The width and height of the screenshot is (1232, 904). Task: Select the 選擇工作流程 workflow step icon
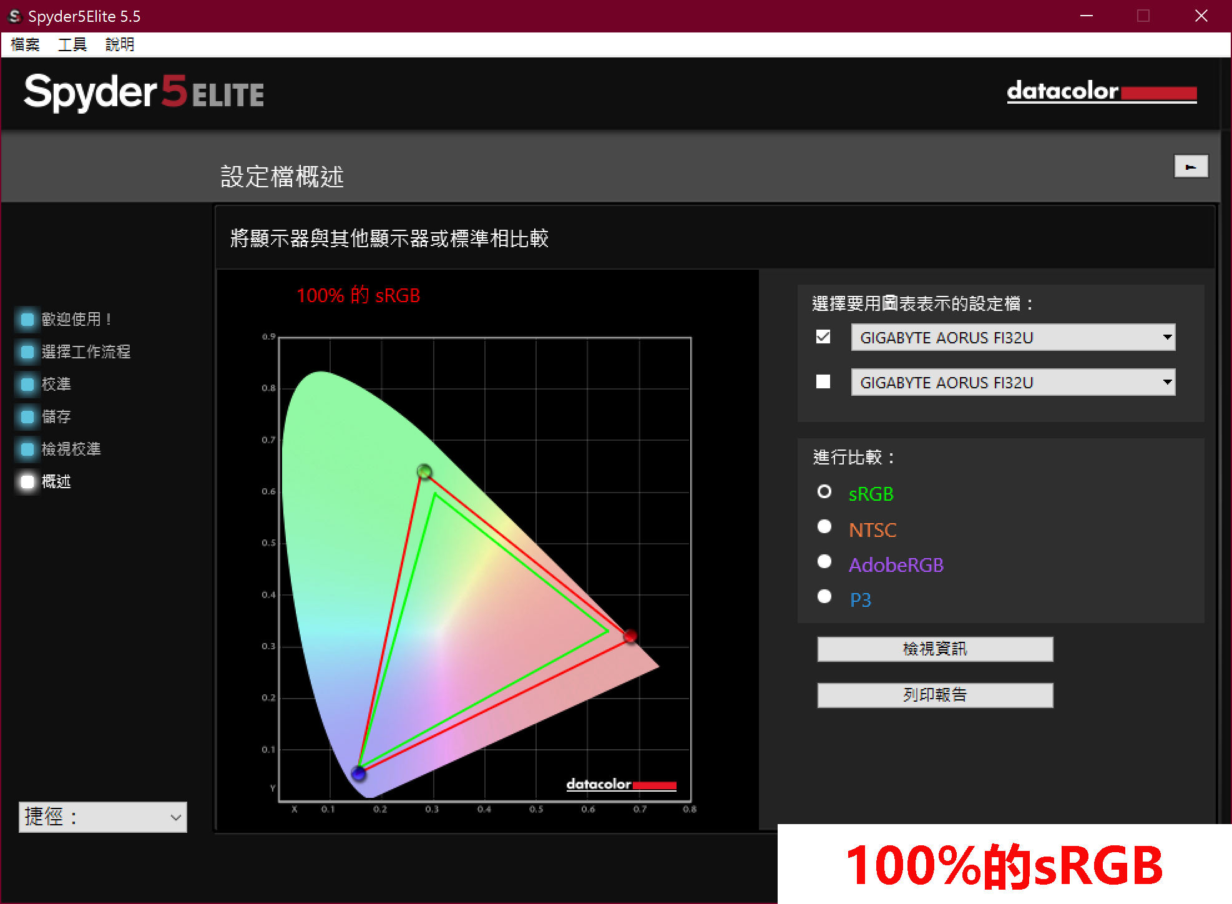pos(27,351)
